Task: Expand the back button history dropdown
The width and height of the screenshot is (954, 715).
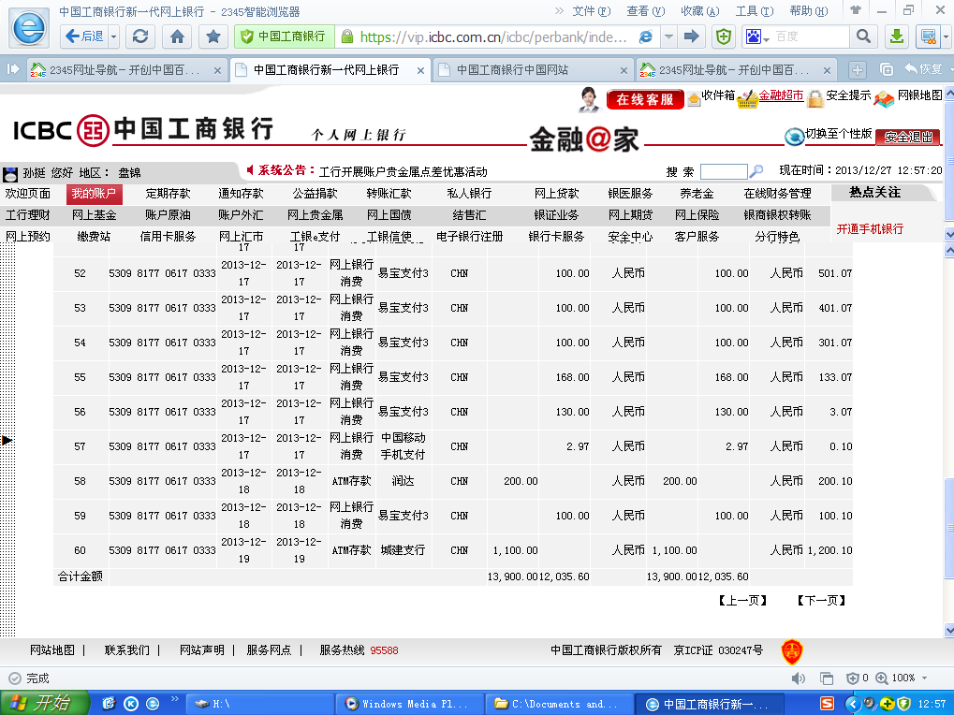Action: [114, 36]
